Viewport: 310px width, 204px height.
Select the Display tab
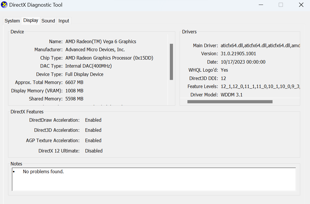point(31,20)
